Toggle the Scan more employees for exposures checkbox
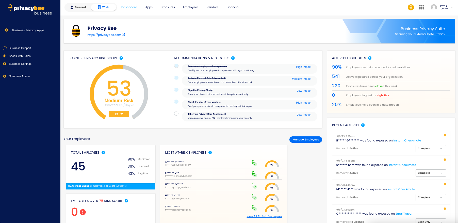 176,66
